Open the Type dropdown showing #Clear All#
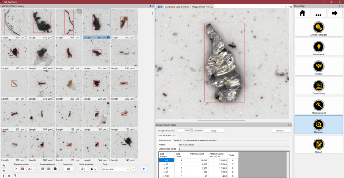344x178 pixels. coord(116,169)
